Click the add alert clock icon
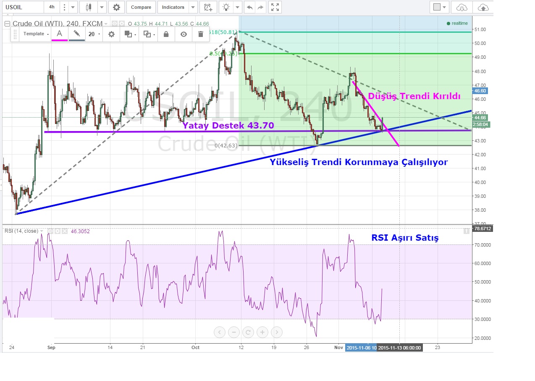Image resolution: width=535 pixels, height=381 pixels. [207, 7]
